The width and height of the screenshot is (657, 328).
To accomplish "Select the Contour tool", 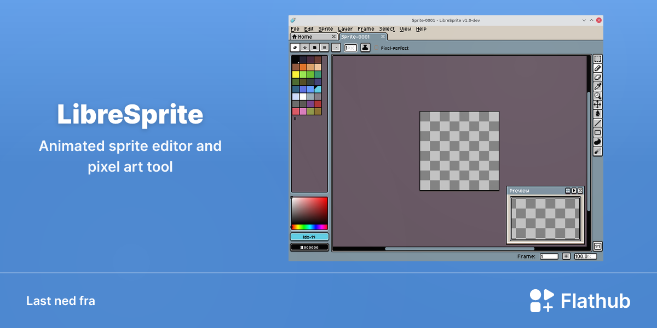I will tap(598, 142).
